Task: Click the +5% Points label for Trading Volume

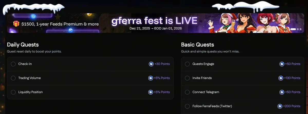Action: [162, 78]
